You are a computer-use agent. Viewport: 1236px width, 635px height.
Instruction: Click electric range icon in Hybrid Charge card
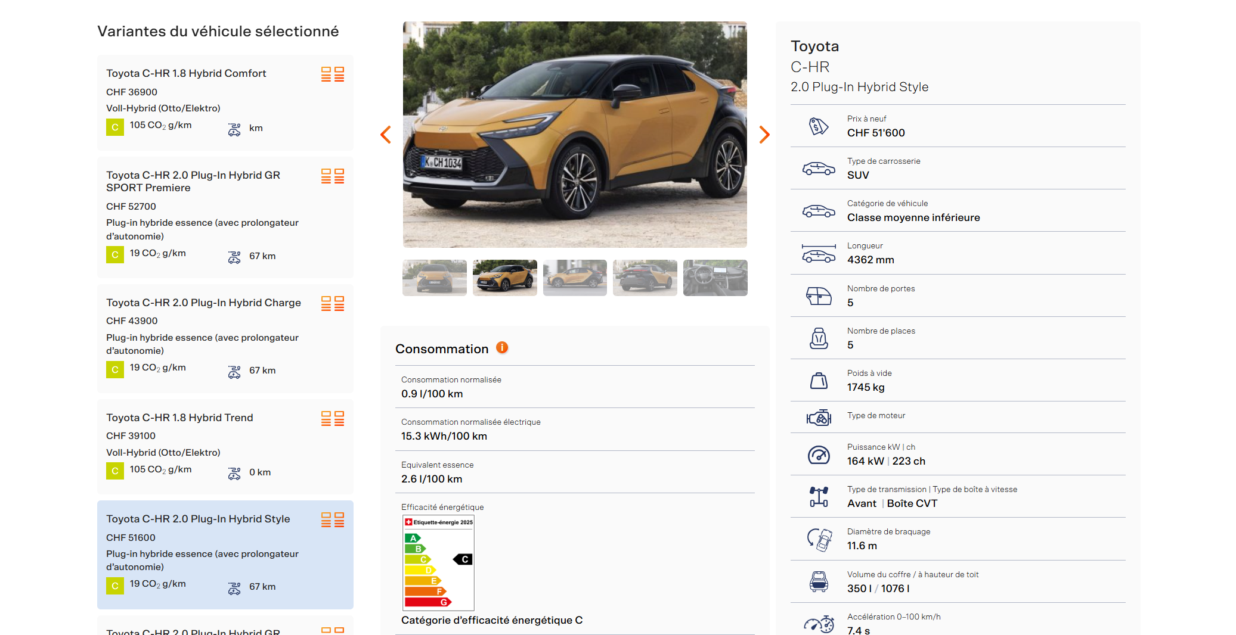tap(234, 372)
